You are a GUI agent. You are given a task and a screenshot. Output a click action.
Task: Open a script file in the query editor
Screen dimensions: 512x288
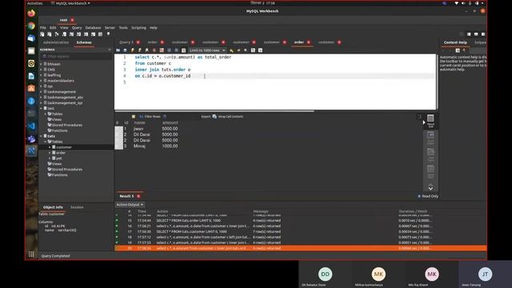[x=118, y=50]
